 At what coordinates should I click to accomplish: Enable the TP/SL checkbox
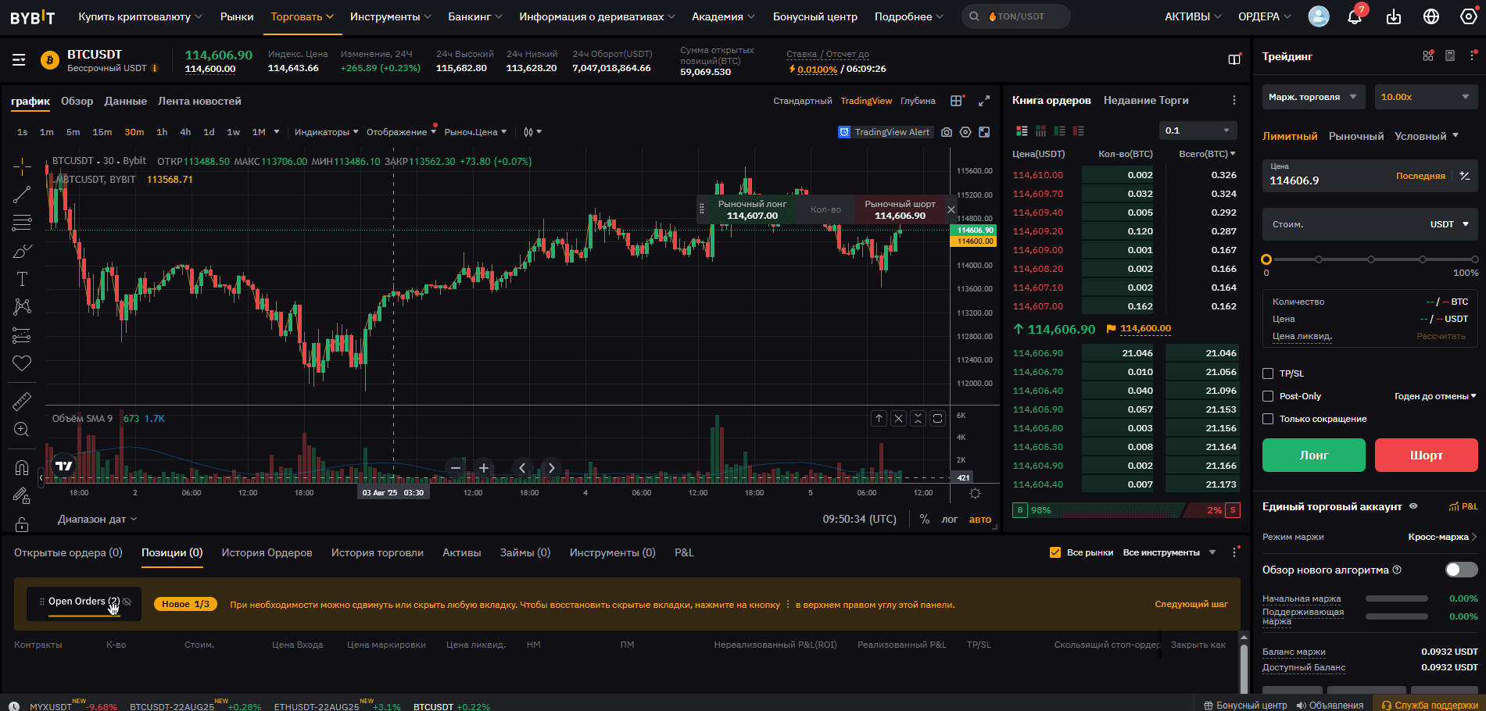[x=1268, y=373]
